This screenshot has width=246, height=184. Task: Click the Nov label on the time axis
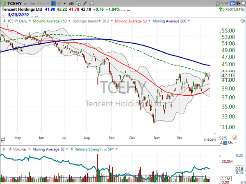tap(157, 138)
